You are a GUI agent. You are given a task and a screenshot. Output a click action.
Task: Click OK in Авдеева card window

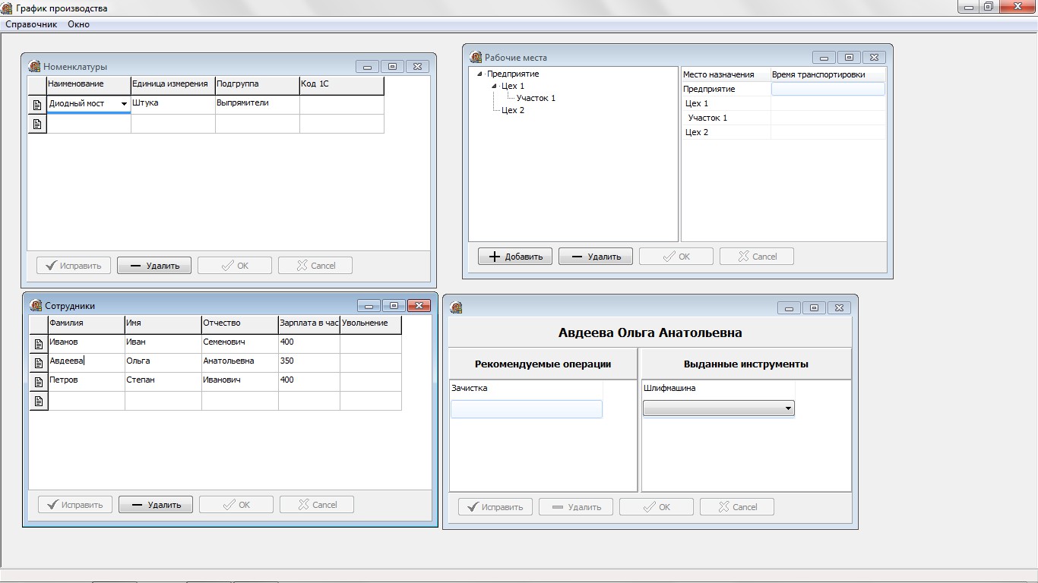point(657,507)
